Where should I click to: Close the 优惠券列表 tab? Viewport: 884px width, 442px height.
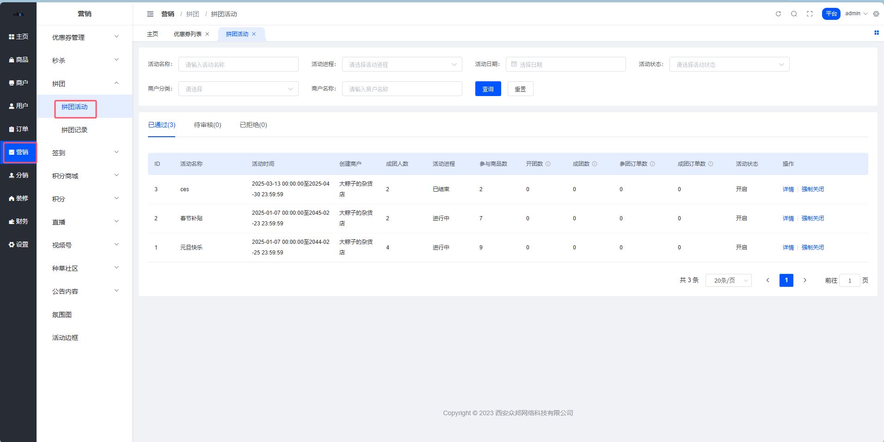click(x=207, y=34)
